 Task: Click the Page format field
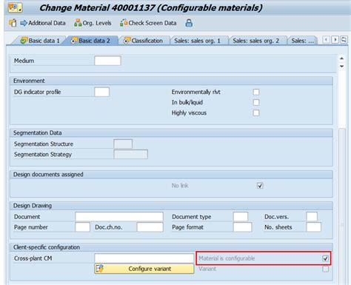coord(242,227)
